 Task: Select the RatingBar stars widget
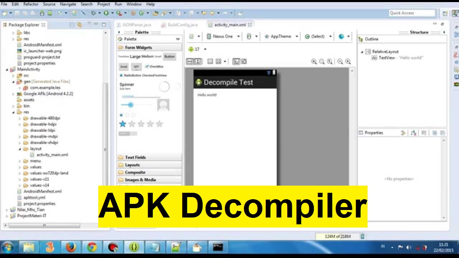(141, 124)
